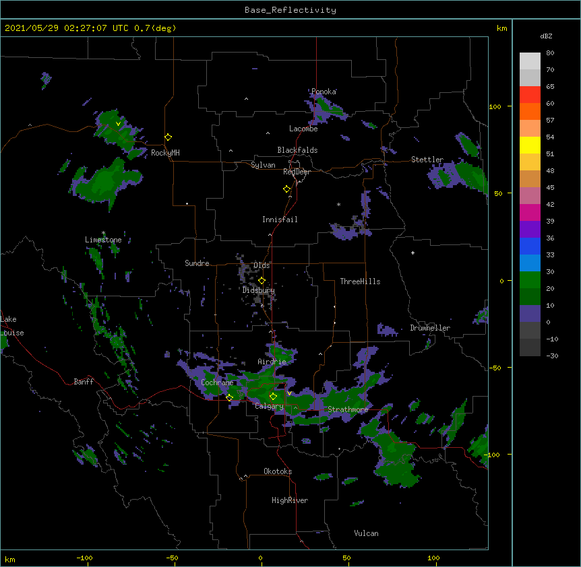
Task: Click the Cochrane town label
Action: tap(217, 382)
